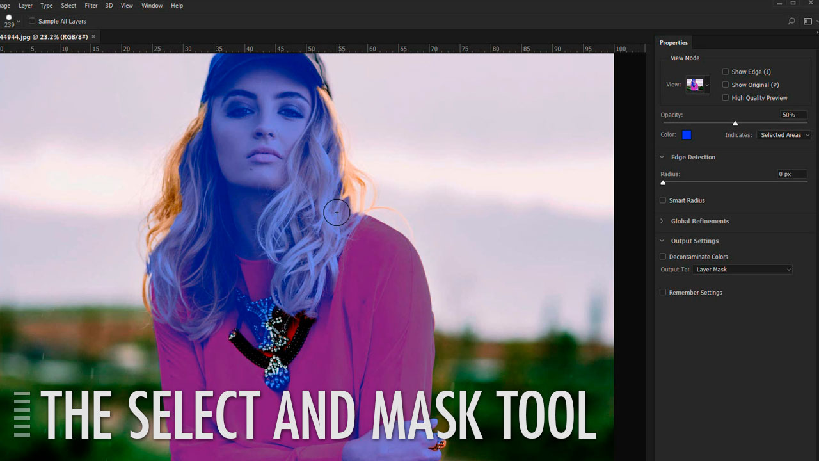
Task: Open the View mode thumbnail dropdown
Action: [697, 84]
